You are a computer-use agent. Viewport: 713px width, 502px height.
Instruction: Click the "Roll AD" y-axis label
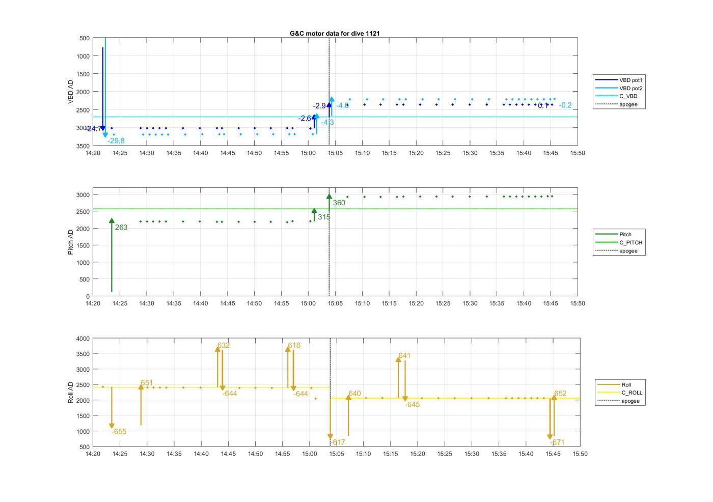point(71,393)
